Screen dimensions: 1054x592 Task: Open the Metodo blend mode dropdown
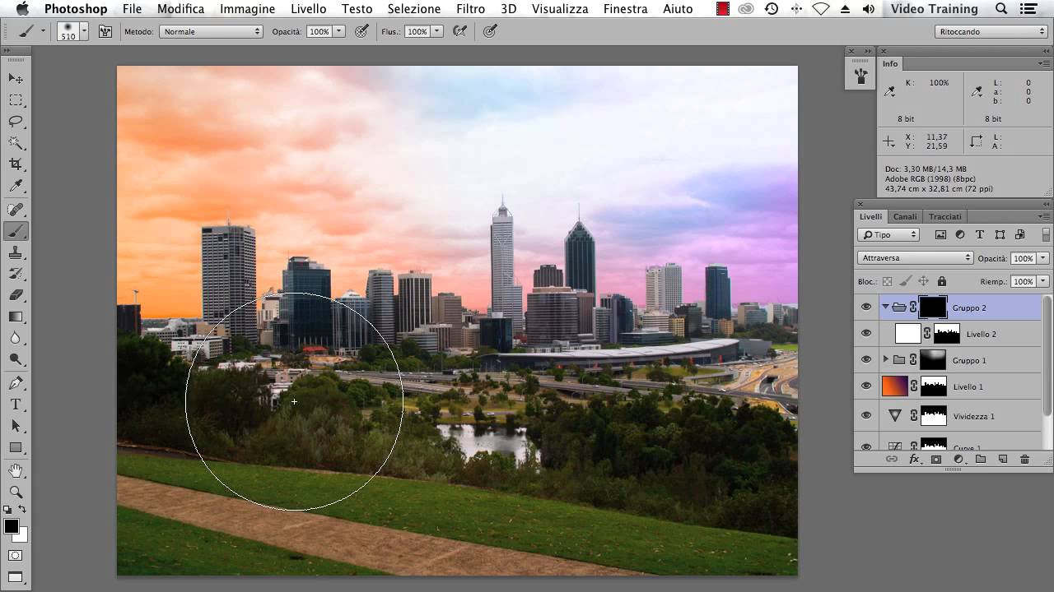tap(211, 31)
